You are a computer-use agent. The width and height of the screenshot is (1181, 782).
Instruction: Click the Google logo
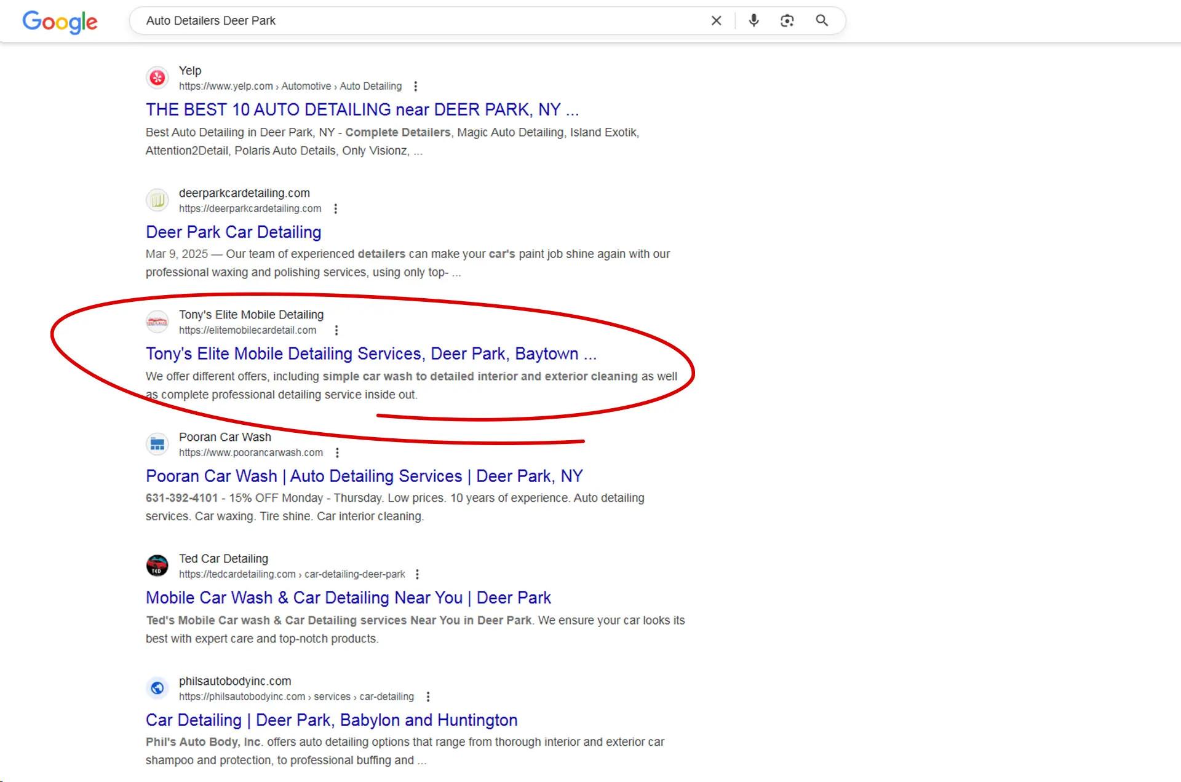(x=60, y=22)
